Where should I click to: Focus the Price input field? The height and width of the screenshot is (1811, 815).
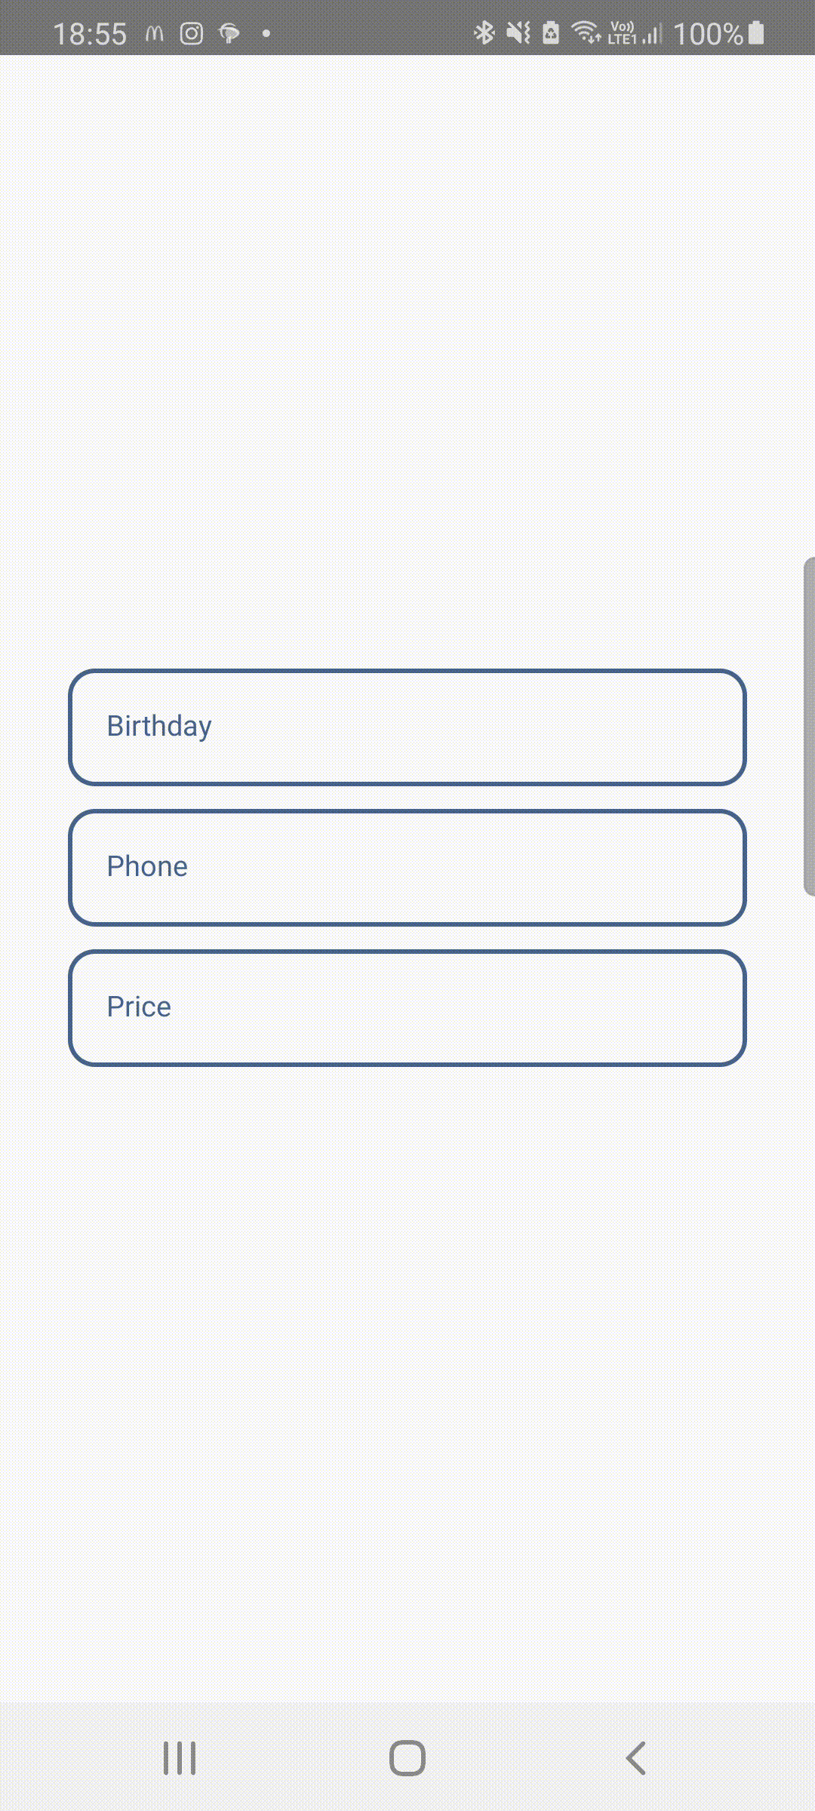coord(407,1007)
